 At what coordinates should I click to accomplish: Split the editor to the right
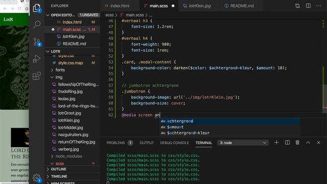(x=308, y=6)
